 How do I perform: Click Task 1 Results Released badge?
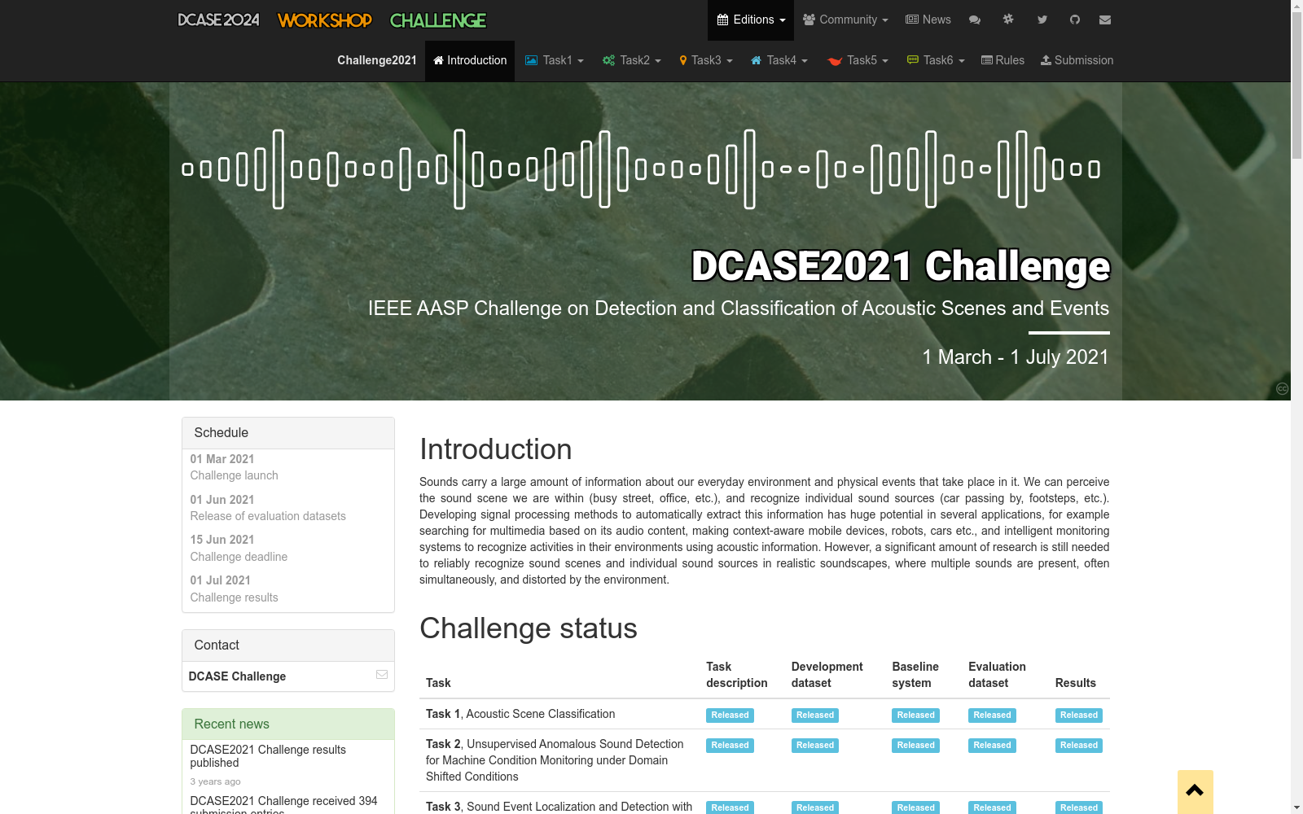click(1079, 716)
